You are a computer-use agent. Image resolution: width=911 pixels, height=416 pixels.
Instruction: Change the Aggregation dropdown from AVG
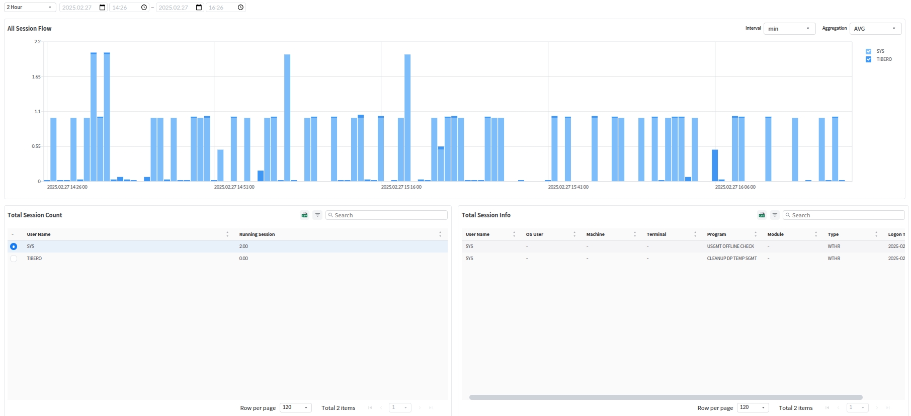875,29
